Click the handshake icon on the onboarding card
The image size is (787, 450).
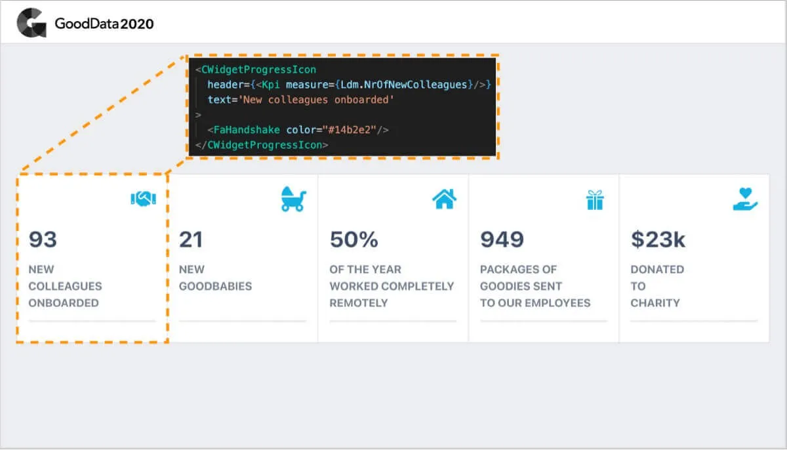click(144, 198)
